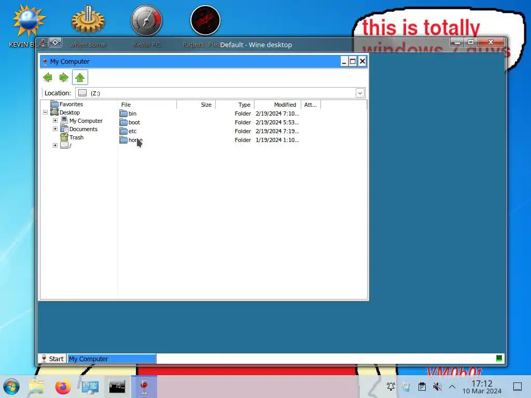Click pin diamond button on Wine desktop titlebar
Screen dimensions: 531x398
coord(55,42)
